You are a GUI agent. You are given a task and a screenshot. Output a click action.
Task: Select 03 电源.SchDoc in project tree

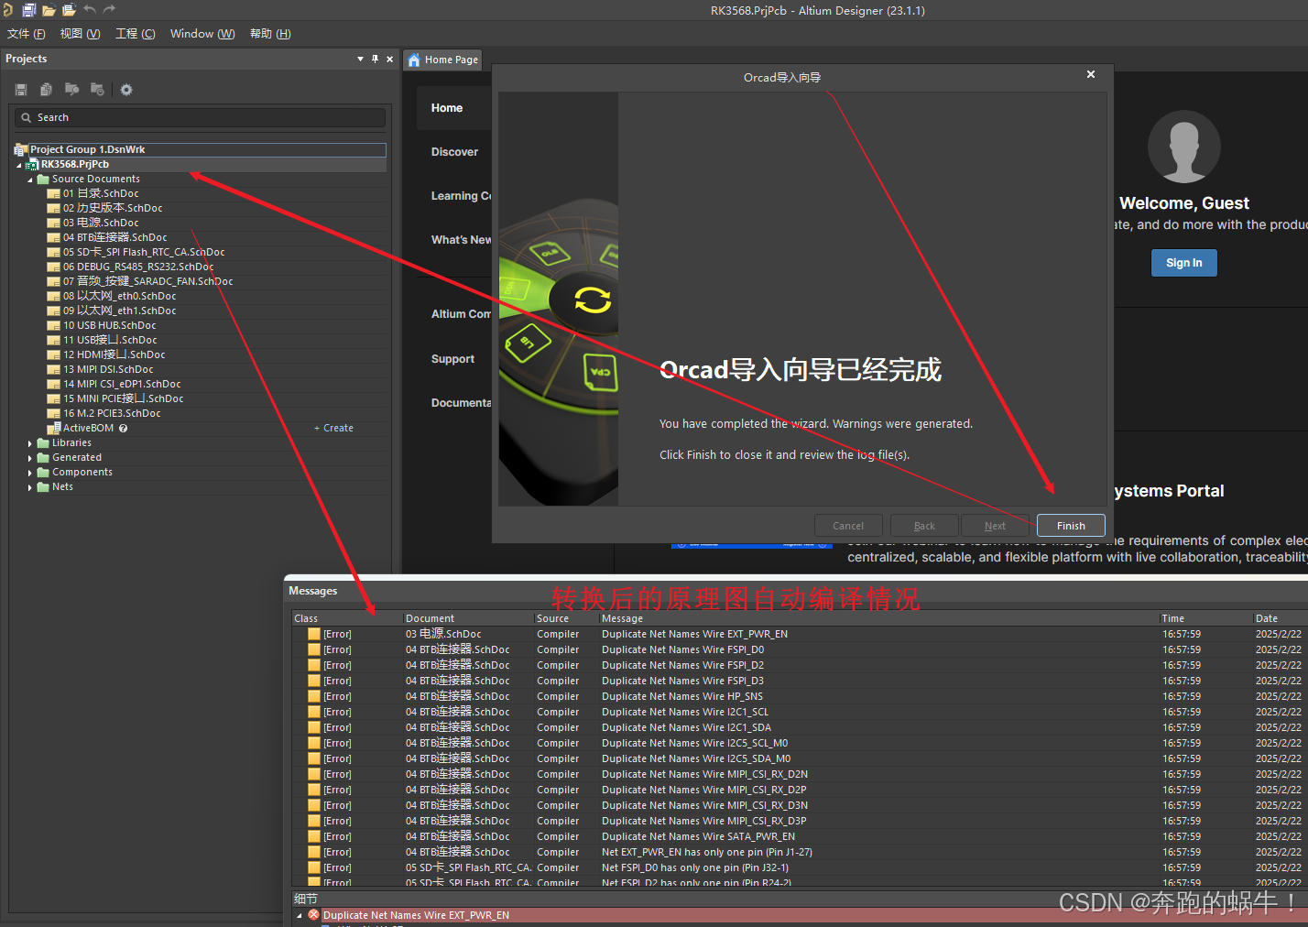(x=101, y=224)
